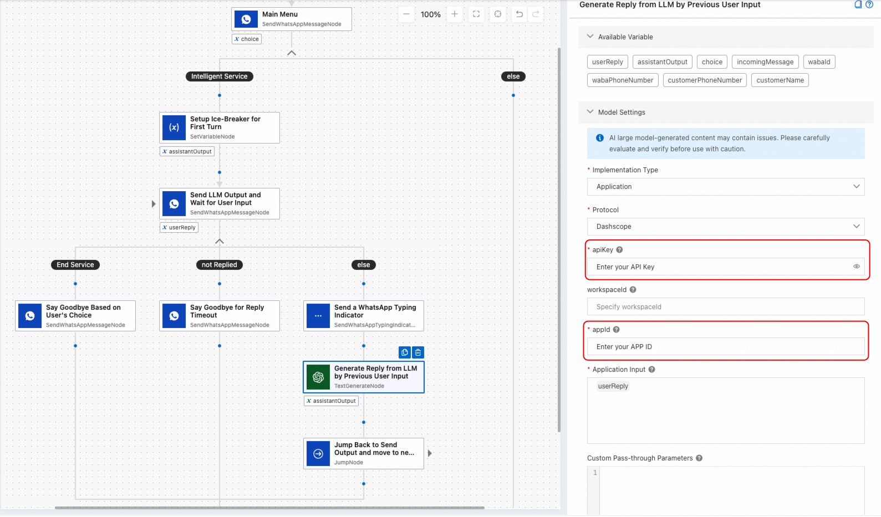Click the Application Input text area
Screen dimensions: 881x517
726,411
